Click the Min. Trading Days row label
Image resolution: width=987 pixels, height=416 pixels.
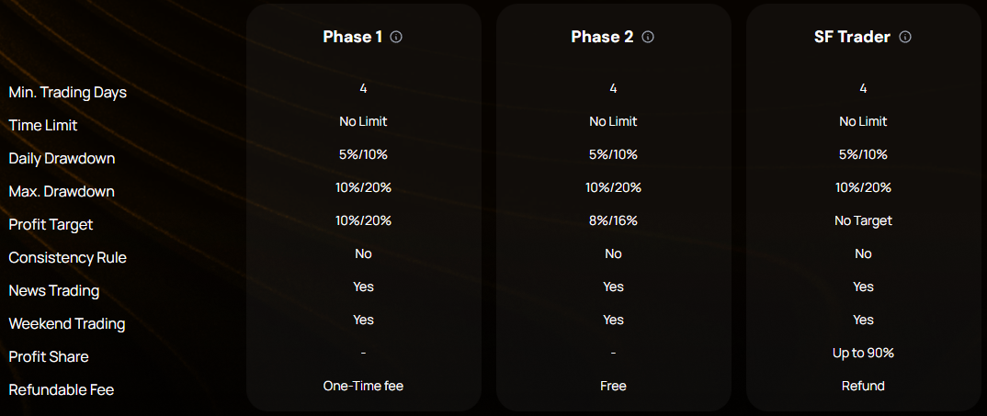(68, 93)
